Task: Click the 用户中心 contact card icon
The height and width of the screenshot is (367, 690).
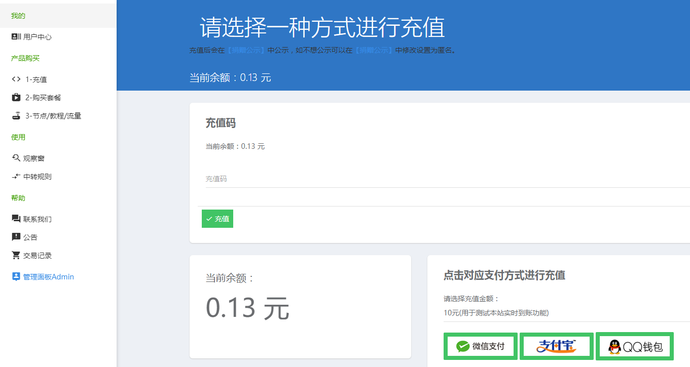Action: coord(16,37)
